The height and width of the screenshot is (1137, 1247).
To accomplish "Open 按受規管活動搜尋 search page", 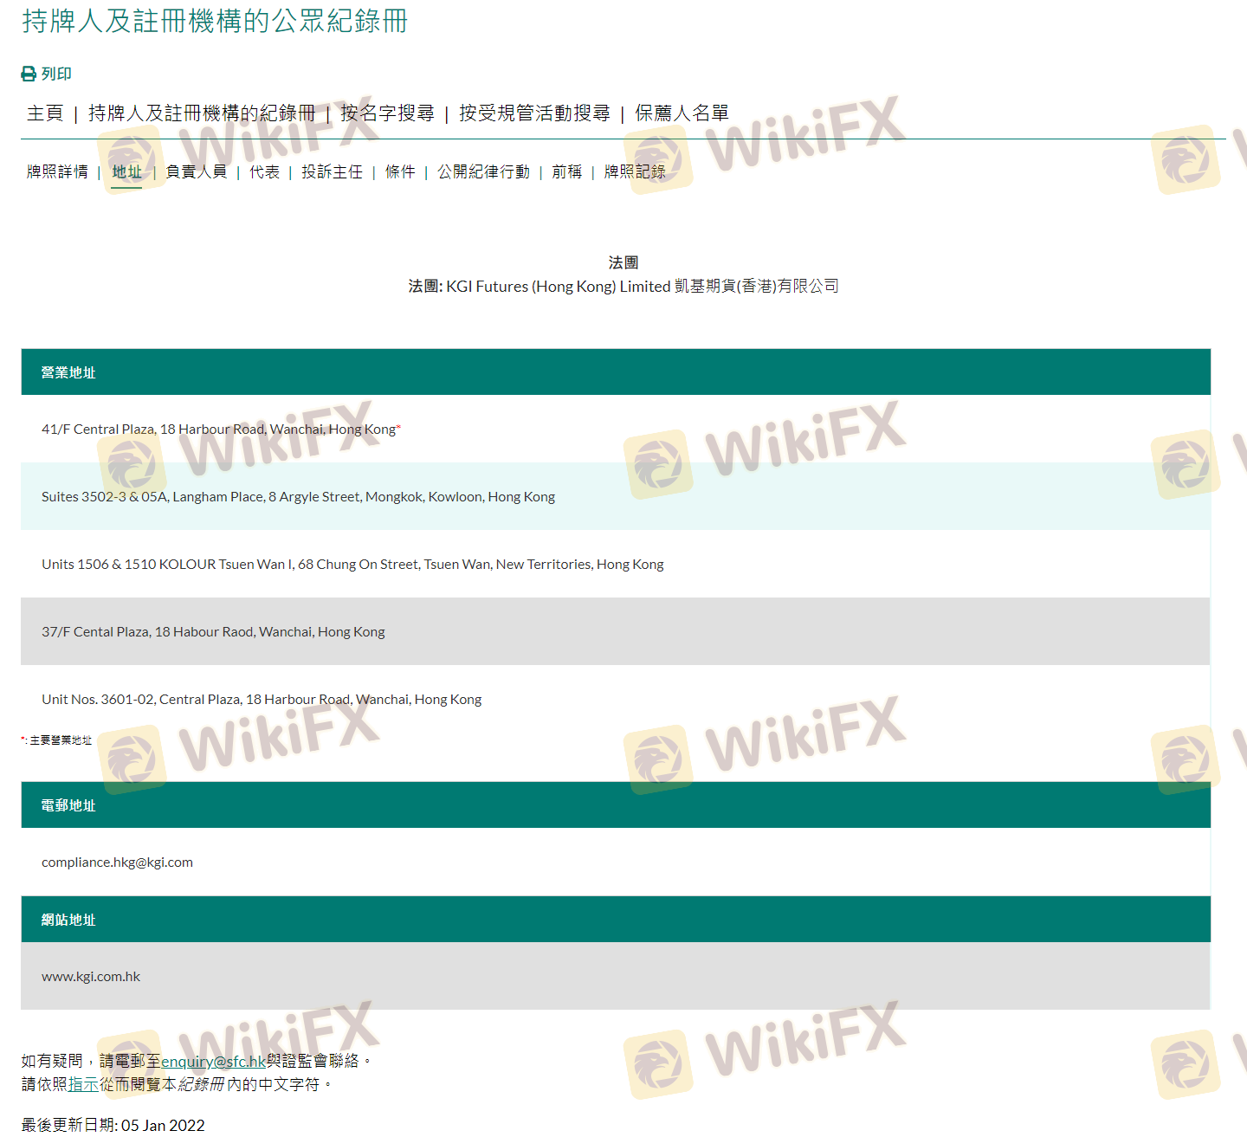I will click(x=534, y=113).
